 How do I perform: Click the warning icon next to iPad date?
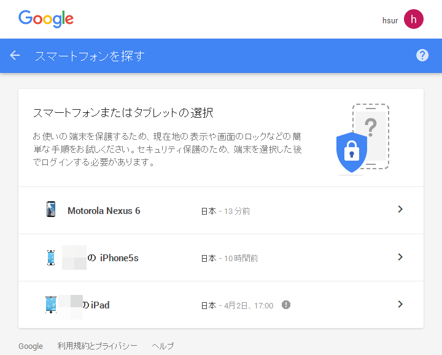pos(286,305)
